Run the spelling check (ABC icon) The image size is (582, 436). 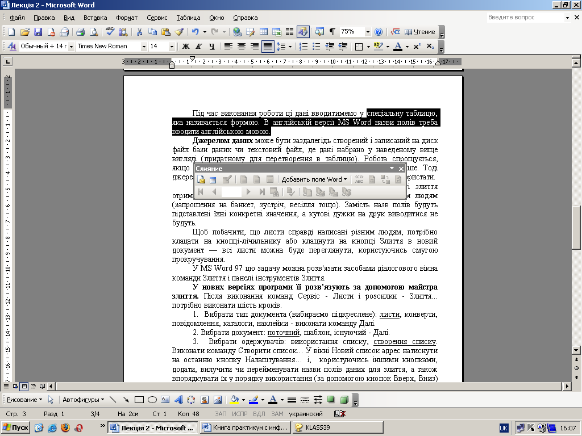tap(110, 32)
